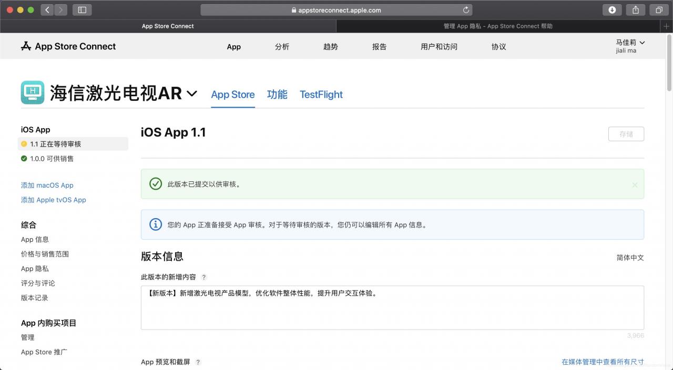The width and height of the screenshot is (673, 370).
Task: Open the 协议 menu item
Action: tap(499, 47)
